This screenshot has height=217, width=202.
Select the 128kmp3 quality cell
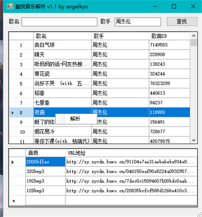[45, 191]
